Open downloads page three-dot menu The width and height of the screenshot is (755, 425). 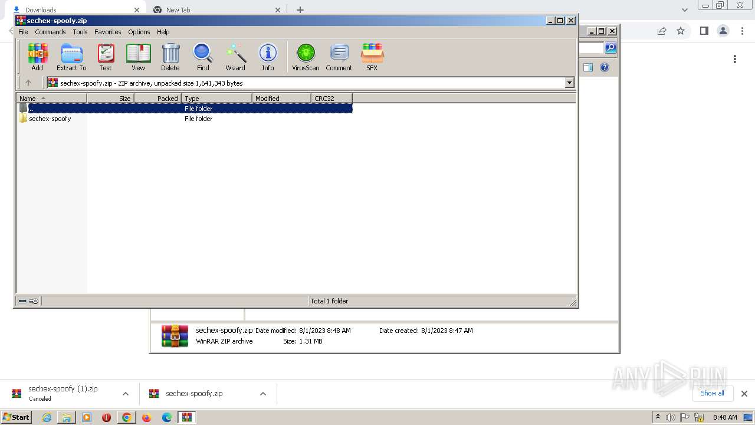735,59
